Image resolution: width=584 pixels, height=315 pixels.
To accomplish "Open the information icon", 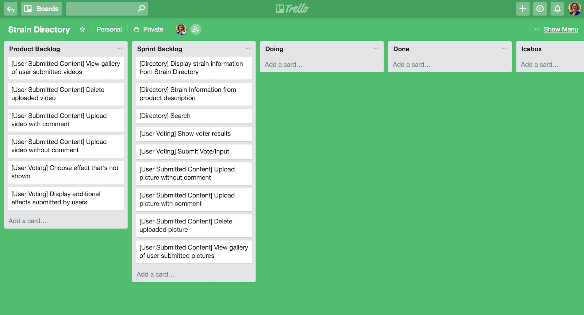I will point(540,9).
